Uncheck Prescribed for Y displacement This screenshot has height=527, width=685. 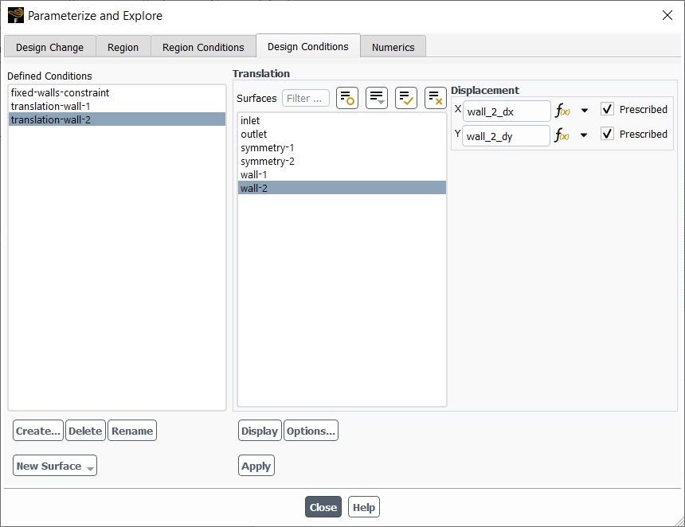(607, 134)
